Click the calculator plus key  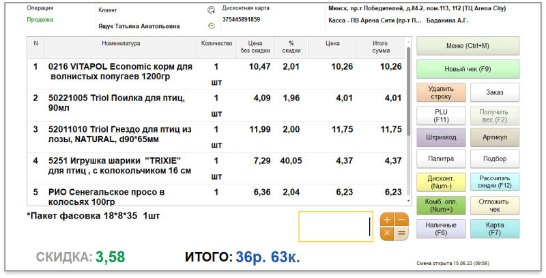(x=387, y=220)
